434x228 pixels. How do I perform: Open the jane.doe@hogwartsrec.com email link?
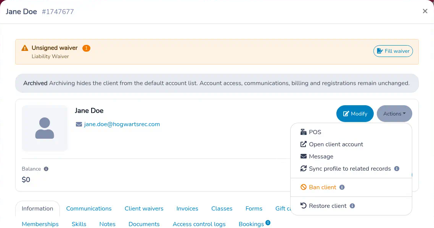(x=122, y=124)
